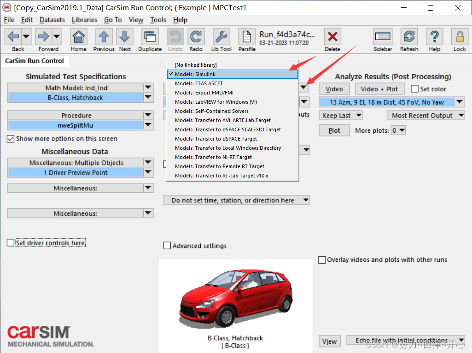Change More plots count dropdown
Image resolution: width=472 pixels, height=353 pixels.
point(398,131)
